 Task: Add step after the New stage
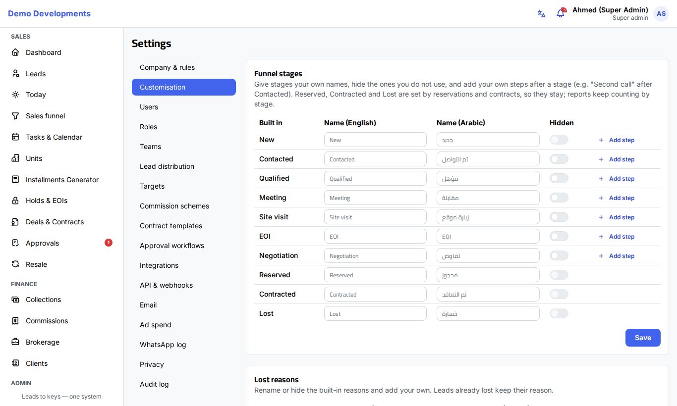(x=617, y=140)
